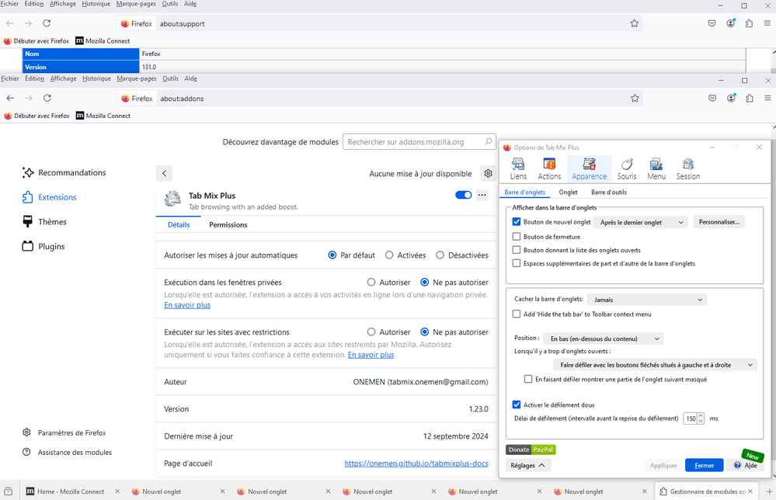The height and width of the screenshot is (500, 776).
Task: Expand the Réglages menu button
Action: click(528, 465)
